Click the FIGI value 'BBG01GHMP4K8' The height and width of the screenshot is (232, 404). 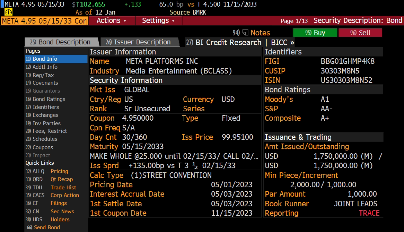pos(348,61)
